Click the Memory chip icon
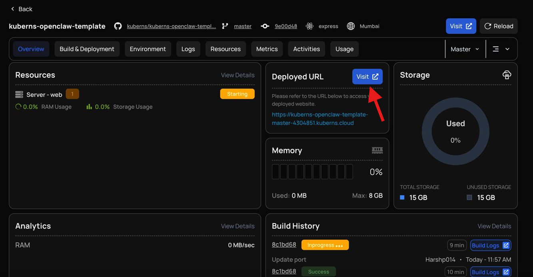Image resolution: width=533 pixels, height=277 pixels. 377,150
